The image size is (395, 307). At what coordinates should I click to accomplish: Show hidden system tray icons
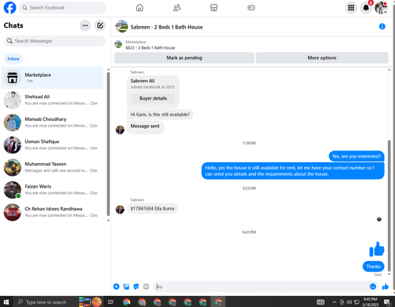(x=334, y=302)
